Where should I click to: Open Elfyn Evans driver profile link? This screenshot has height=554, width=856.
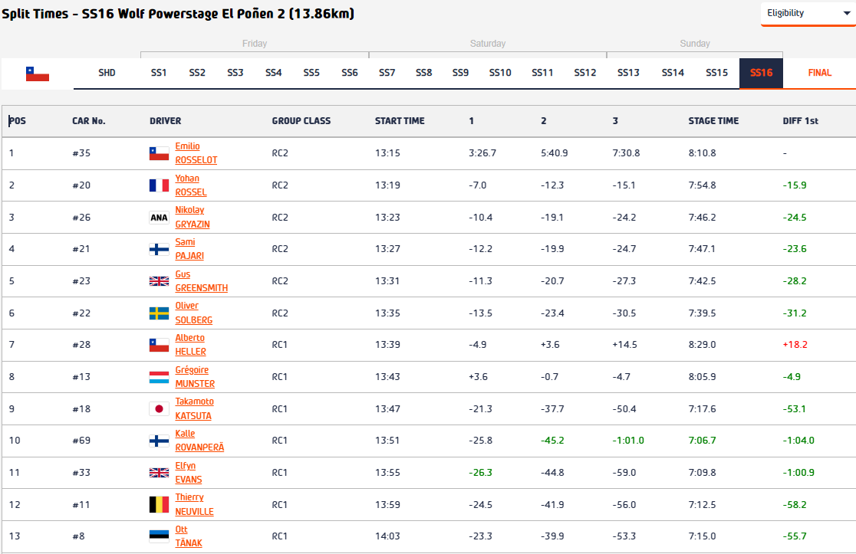pyautogui.click(x=189, y=473)
